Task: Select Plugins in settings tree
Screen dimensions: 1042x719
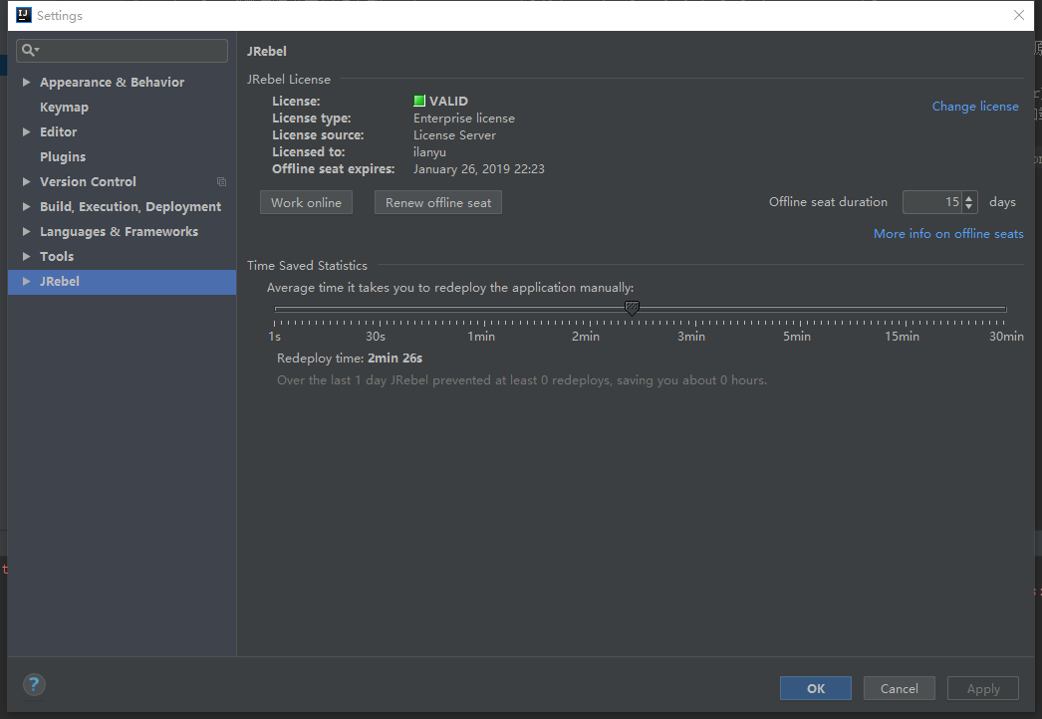Action: (x=63, y=156)
